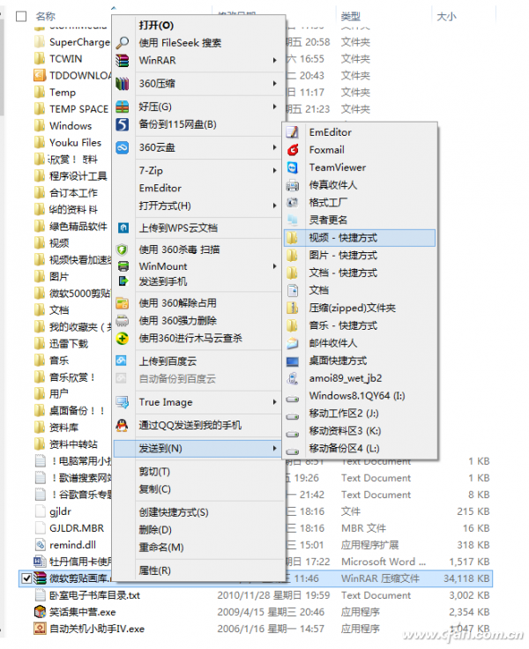Select 自动关机小助手IV.exe file
The image size is (529, 649).
tap(97, 629)
